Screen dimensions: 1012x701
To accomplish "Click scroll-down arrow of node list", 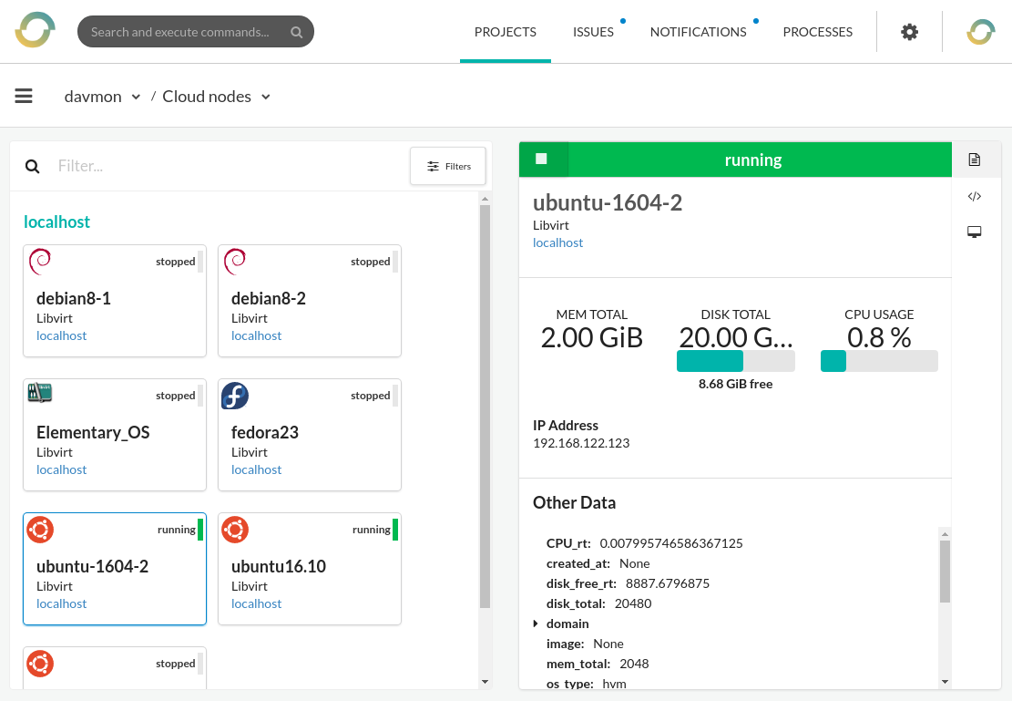I will pyautogui.click(x=486, y=682).
